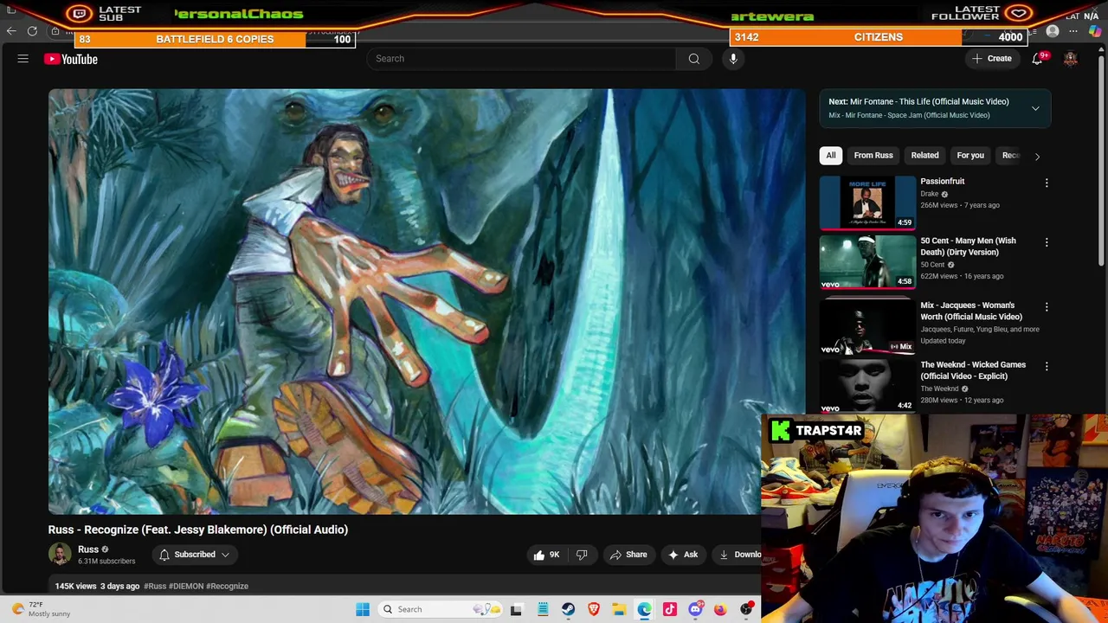Image resolution: width=1108 pixels, height=623 pixels.
Task: Launch Brave browser from the taskbar
Action: pos(594,609)
